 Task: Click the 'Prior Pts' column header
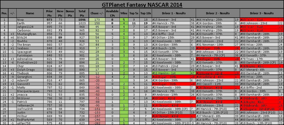[49, 13]
